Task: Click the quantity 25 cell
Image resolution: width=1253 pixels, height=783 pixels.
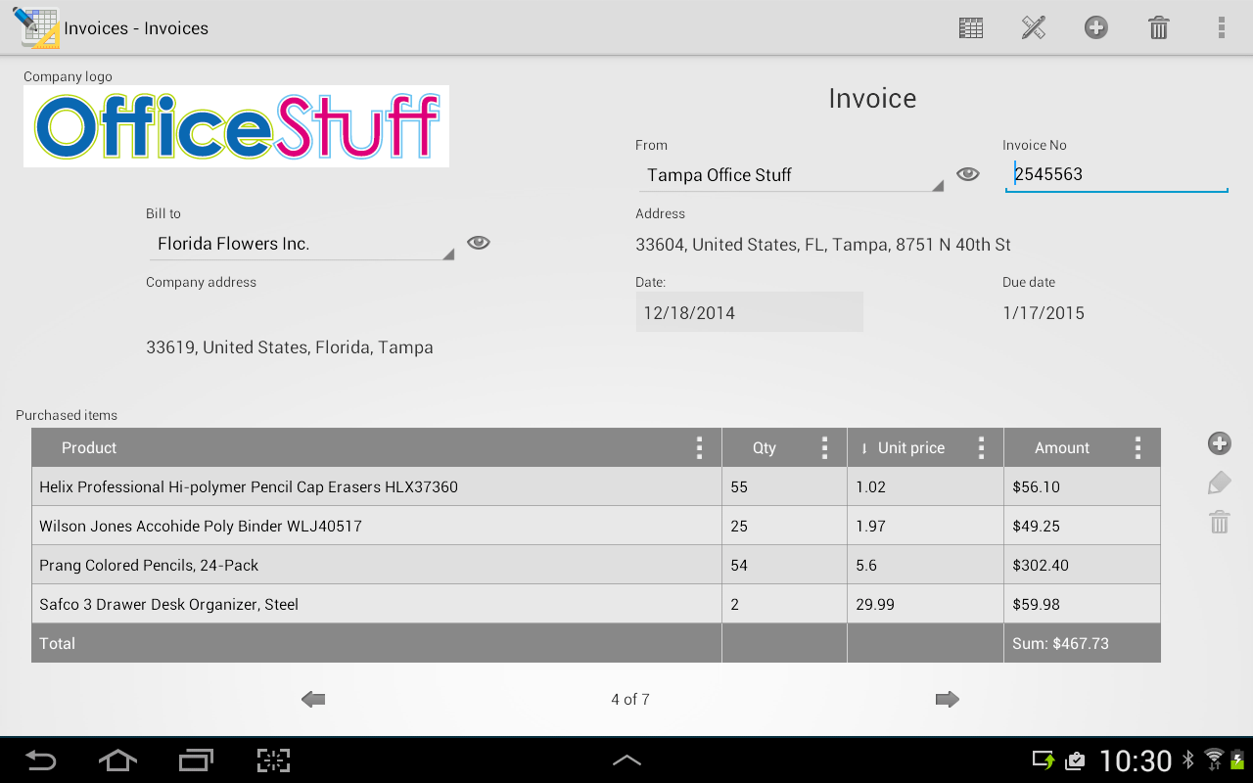Action: 784,526
